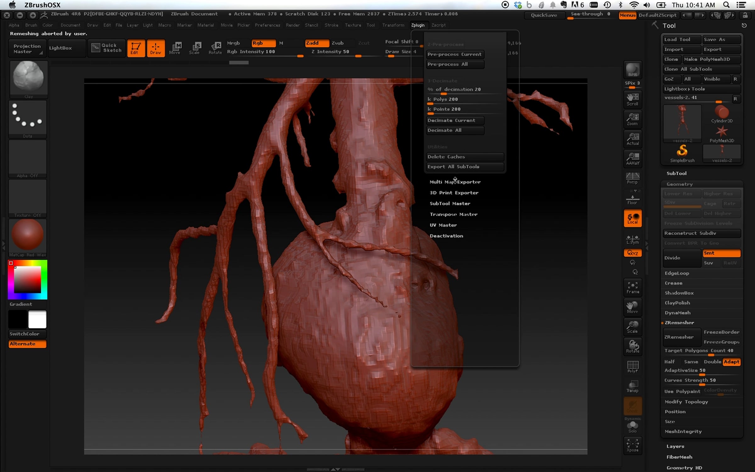Pick a color in the color picker square
Screen dimensions: 755x472
(x=27, y=279)
